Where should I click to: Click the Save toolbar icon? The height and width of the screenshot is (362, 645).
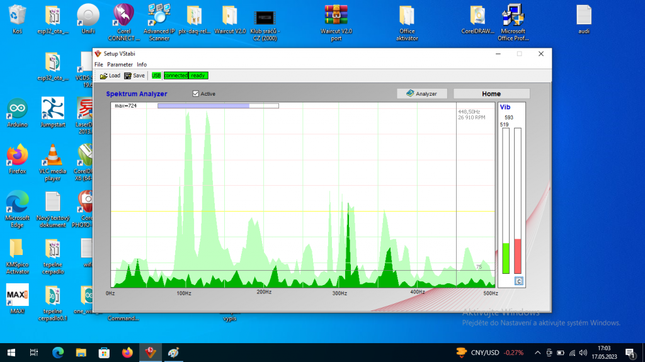coord(128,76)
